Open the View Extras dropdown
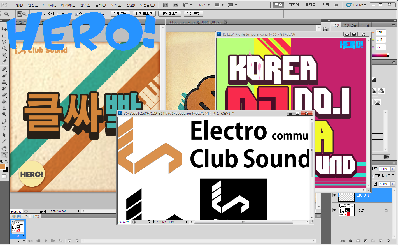The height and width of the screenshot is (245, 398). click(187, 5)
